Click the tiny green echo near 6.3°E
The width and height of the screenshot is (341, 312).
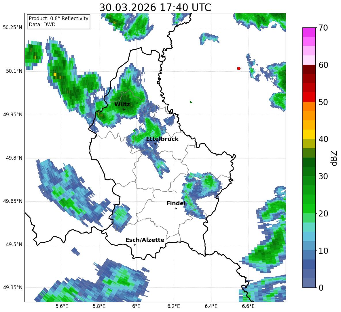(191, 102)
